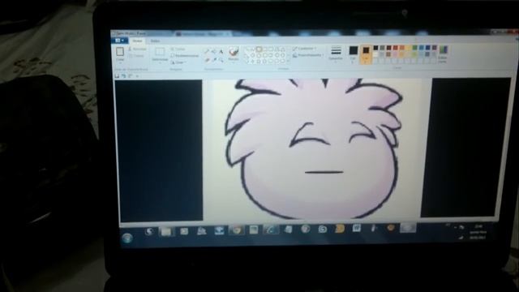Pick the gray palette swatch in top row
The image size is (519, 292).
(382, 48)
